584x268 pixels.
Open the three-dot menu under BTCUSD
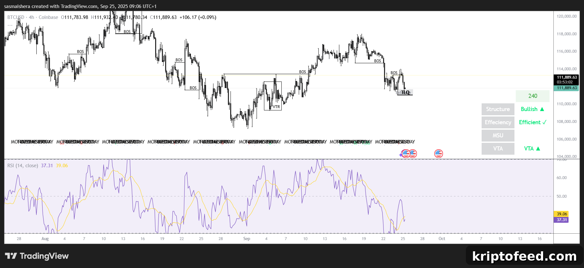10,25
